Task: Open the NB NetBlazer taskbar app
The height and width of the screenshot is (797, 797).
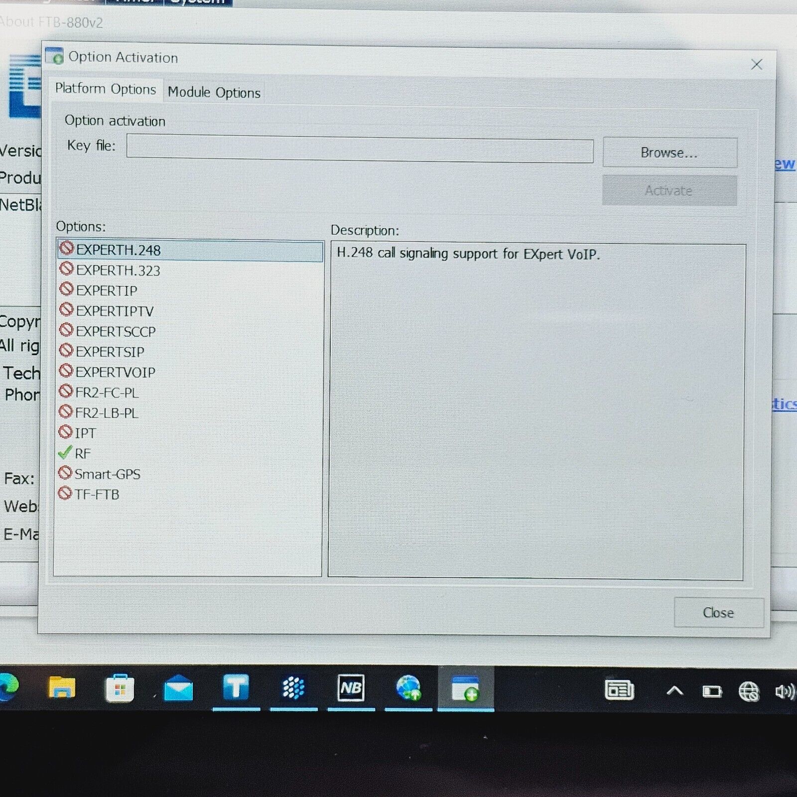Action: click(351, 688)
